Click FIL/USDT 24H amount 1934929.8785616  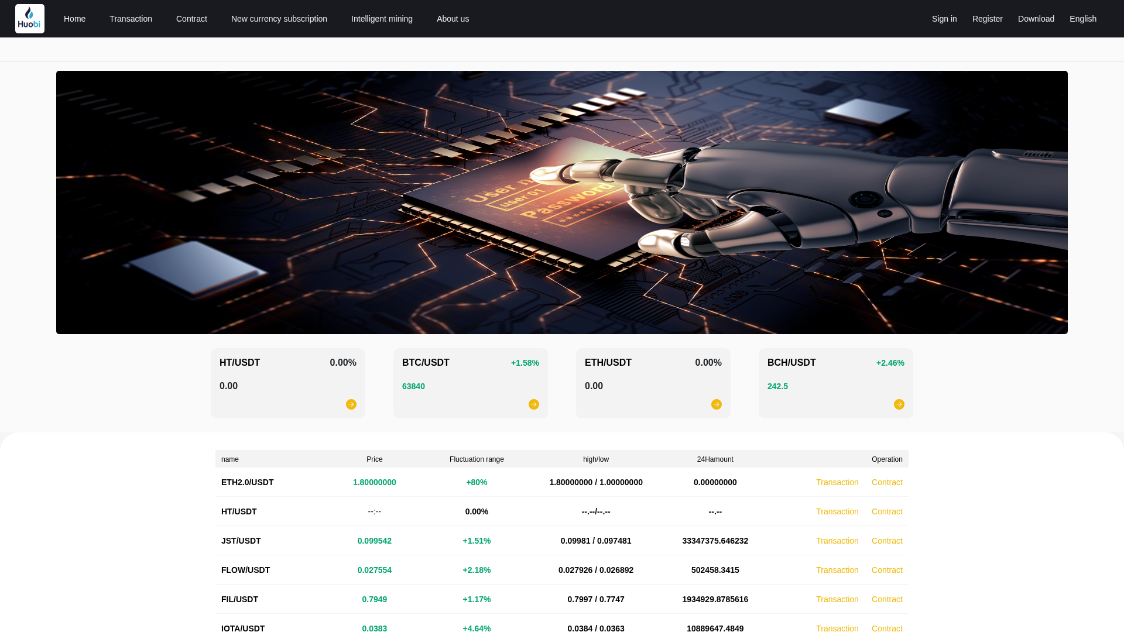click(715, 599)
